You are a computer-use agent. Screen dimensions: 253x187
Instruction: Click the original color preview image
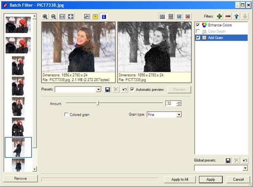[78, 47]
